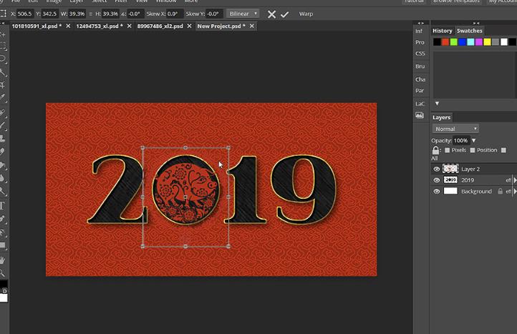Screen dimensions: 517x334
Task: Collapse the right panels with arrows
Action: (x=476, y=23)
